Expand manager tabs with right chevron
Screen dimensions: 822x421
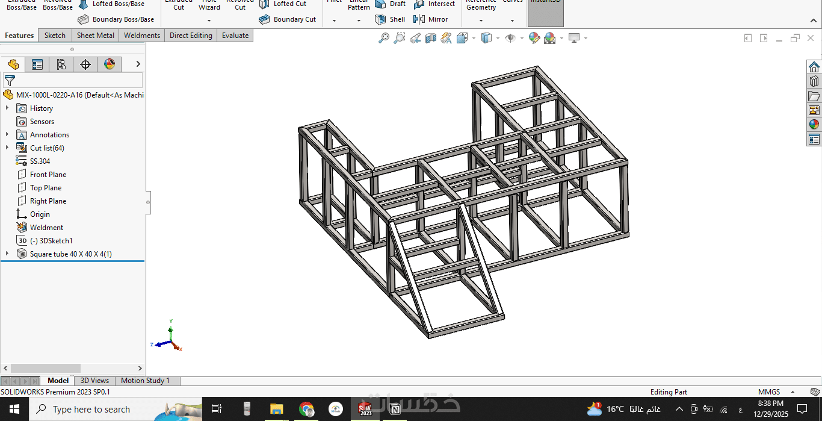(x=138, y=64)
